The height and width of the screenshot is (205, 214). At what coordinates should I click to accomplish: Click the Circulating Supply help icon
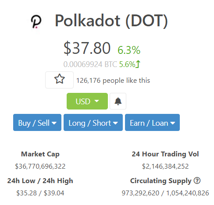point(197,180)
